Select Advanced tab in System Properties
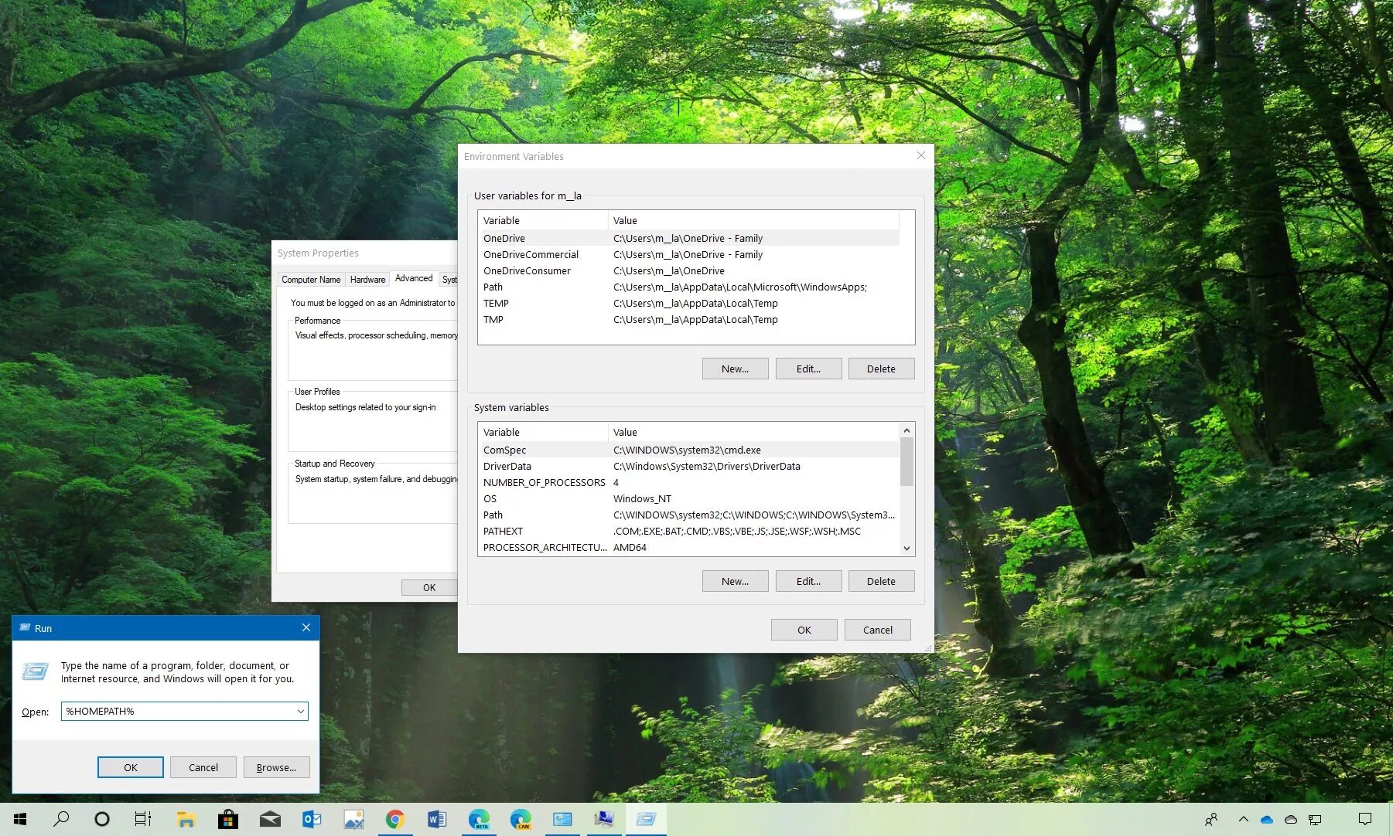This screenshot has width=1393, height=836. tap(414, 278)
